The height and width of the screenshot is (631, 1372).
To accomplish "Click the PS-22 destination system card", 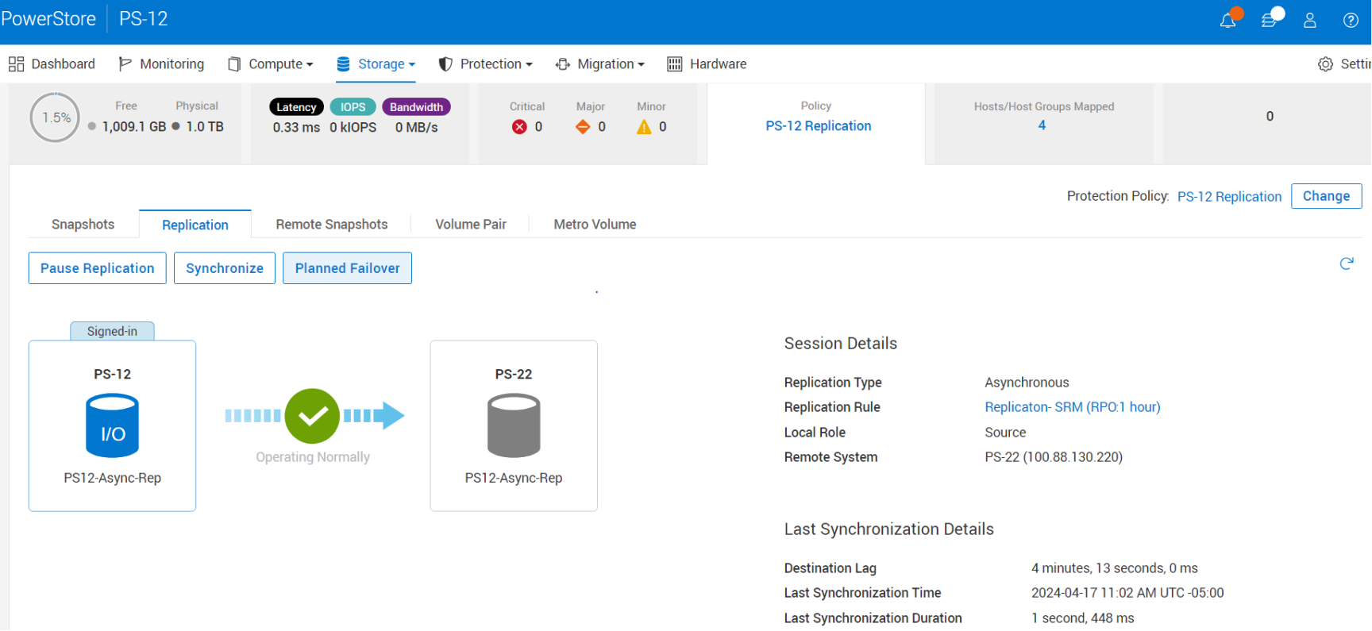I will [x=514, y=426].
